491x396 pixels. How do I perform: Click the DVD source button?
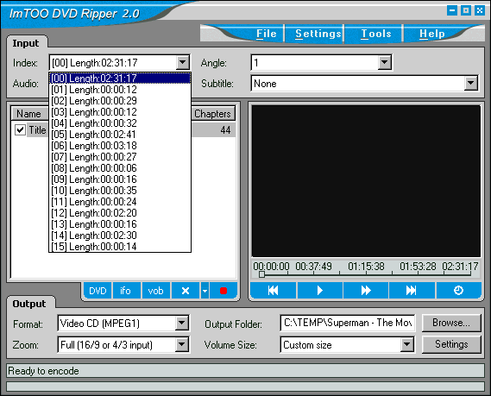[98, 291]
